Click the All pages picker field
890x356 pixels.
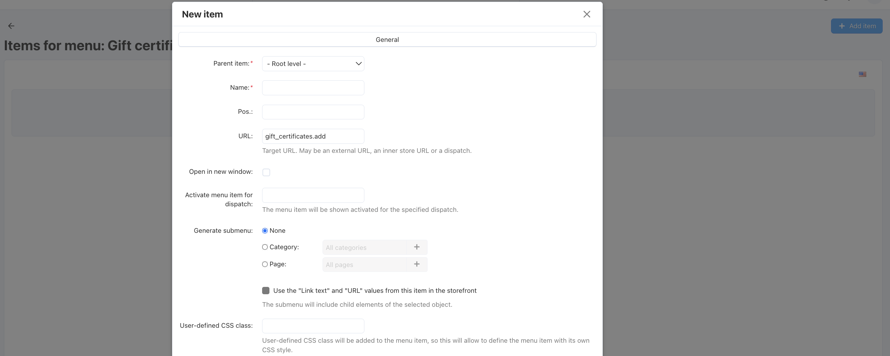coord(365,264)
